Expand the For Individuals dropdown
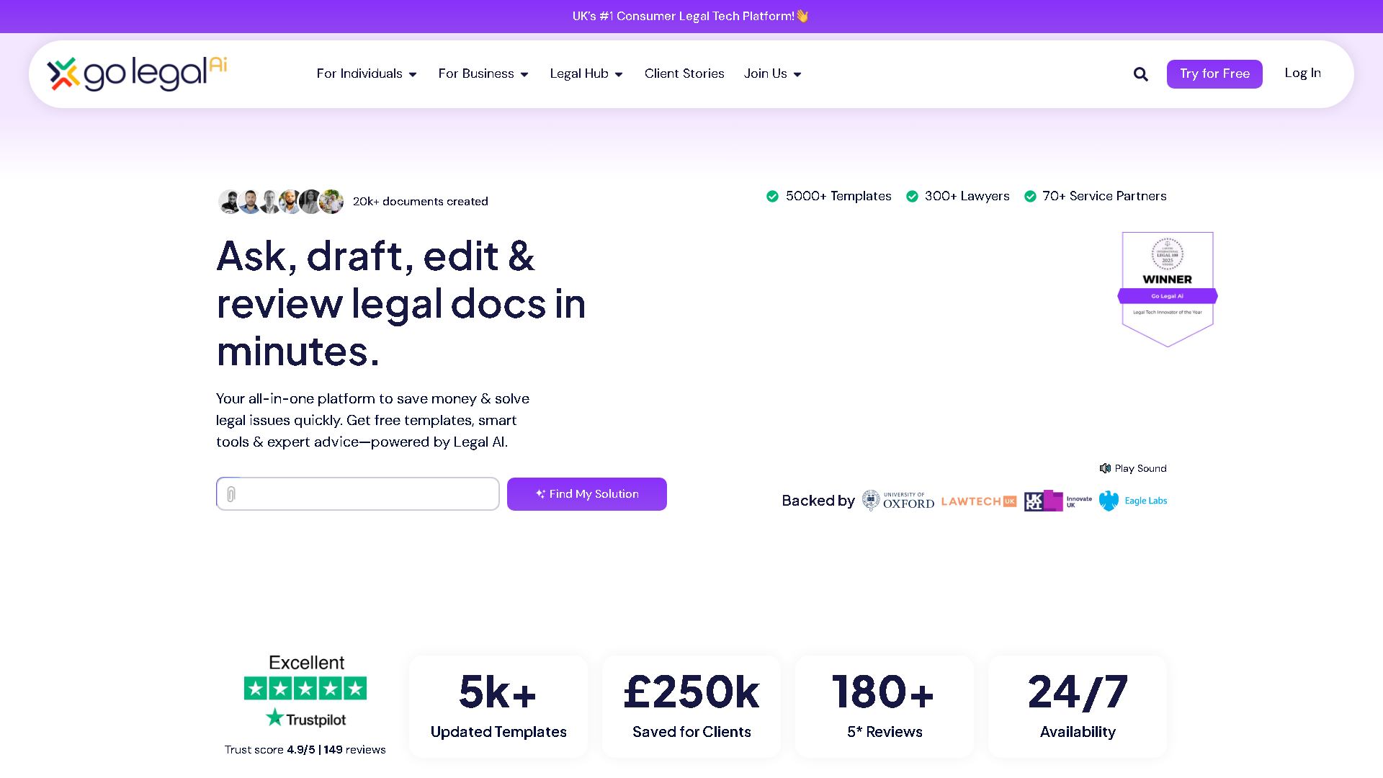 [366, 73]
